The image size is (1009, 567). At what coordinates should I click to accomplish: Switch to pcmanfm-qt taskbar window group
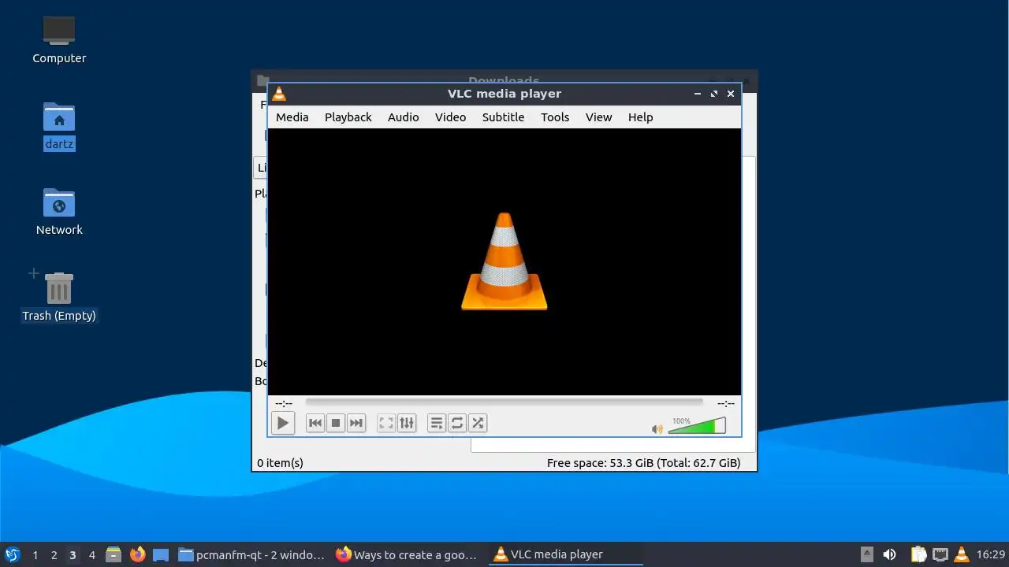coord(251,554)
